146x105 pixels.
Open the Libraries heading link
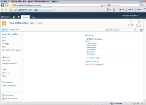(5, 57)
